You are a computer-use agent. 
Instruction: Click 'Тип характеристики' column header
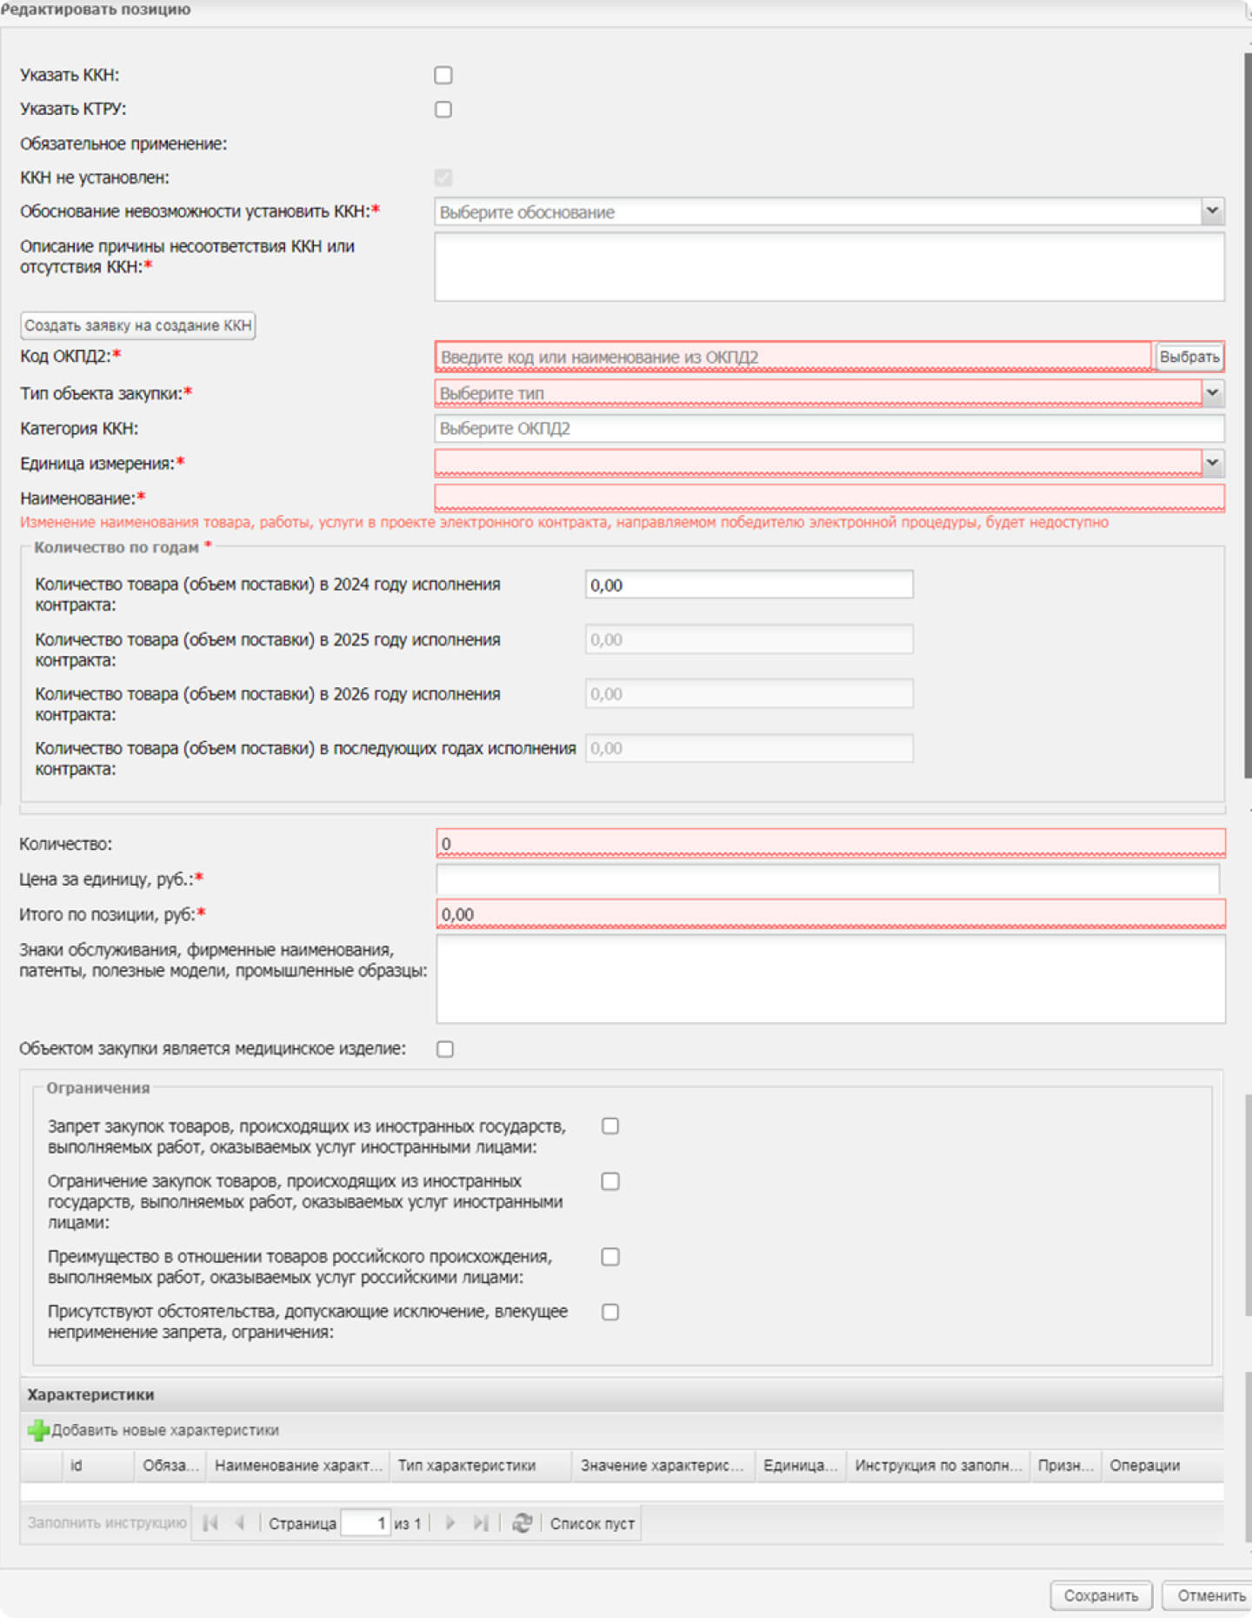point(481,1466)
